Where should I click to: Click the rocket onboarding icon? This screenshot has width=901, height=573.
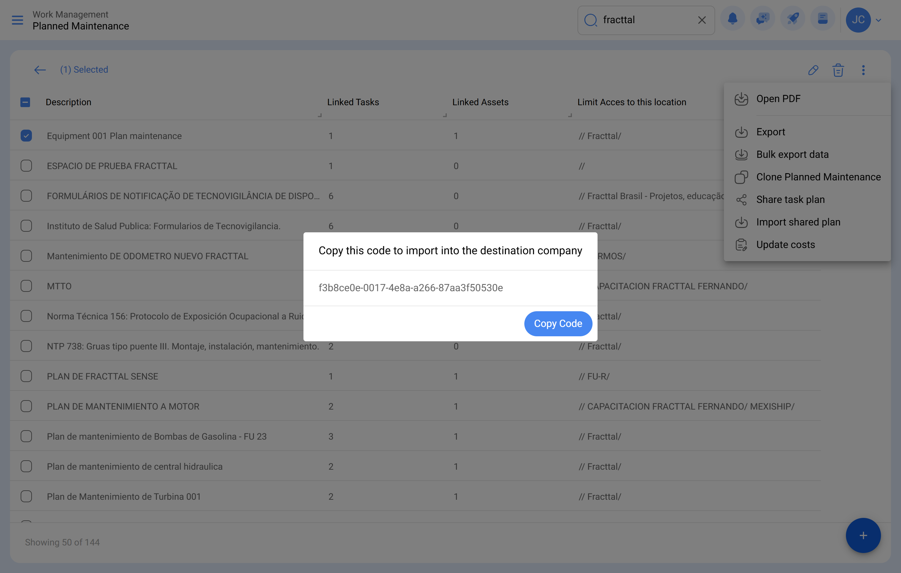(792, 19)
